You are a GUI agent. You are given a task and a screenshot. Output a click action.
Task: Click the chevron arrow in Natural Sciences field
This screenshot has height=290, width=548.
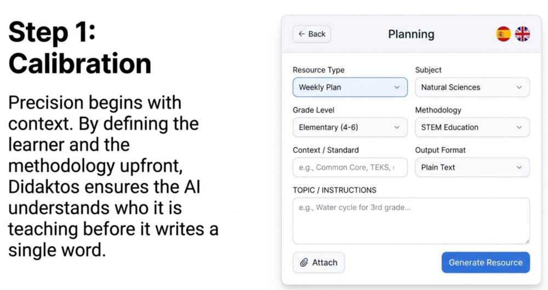(x=519, y=88)
